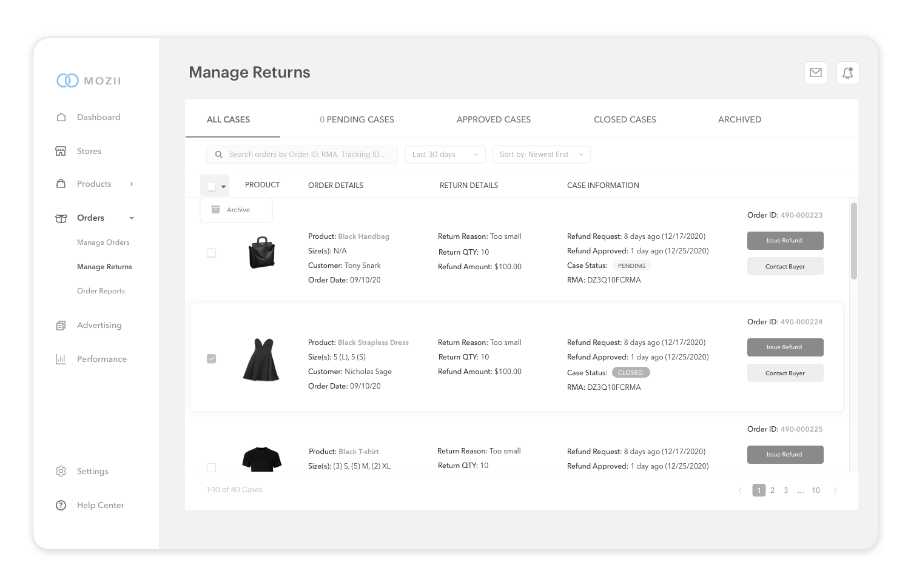Open the Last 30 days dropdown
908x582 pixels.
(x=445, y=155)
